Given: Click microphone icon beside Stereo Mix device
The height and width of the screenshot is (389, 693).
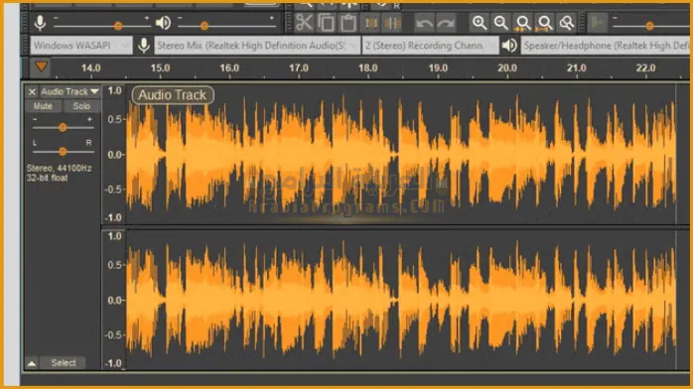Looking at the screenshot, I should (x=144, y=45).
